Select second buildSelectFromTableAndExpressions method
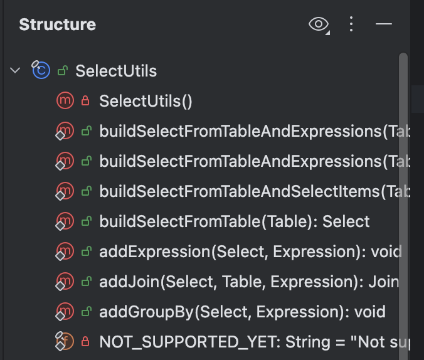Image resolution: width=424 pixels, height=360 pixels. pos(255,161)
